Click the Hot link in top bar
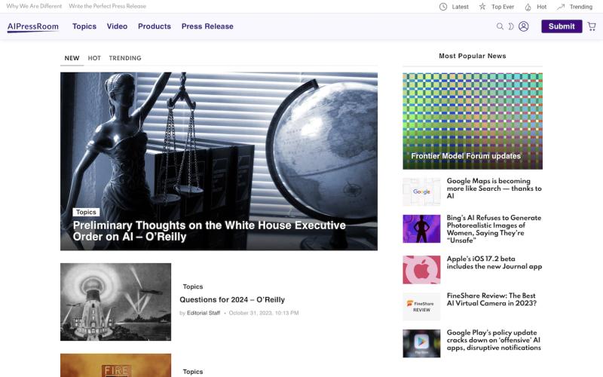Viewport: 603px width, 377px height. click(x=541, y=7)
